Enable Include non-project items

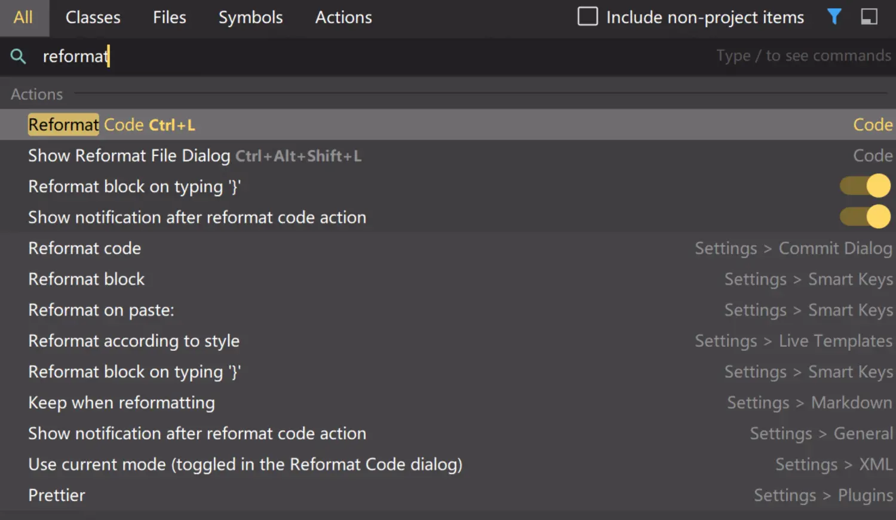click(587, 17)
